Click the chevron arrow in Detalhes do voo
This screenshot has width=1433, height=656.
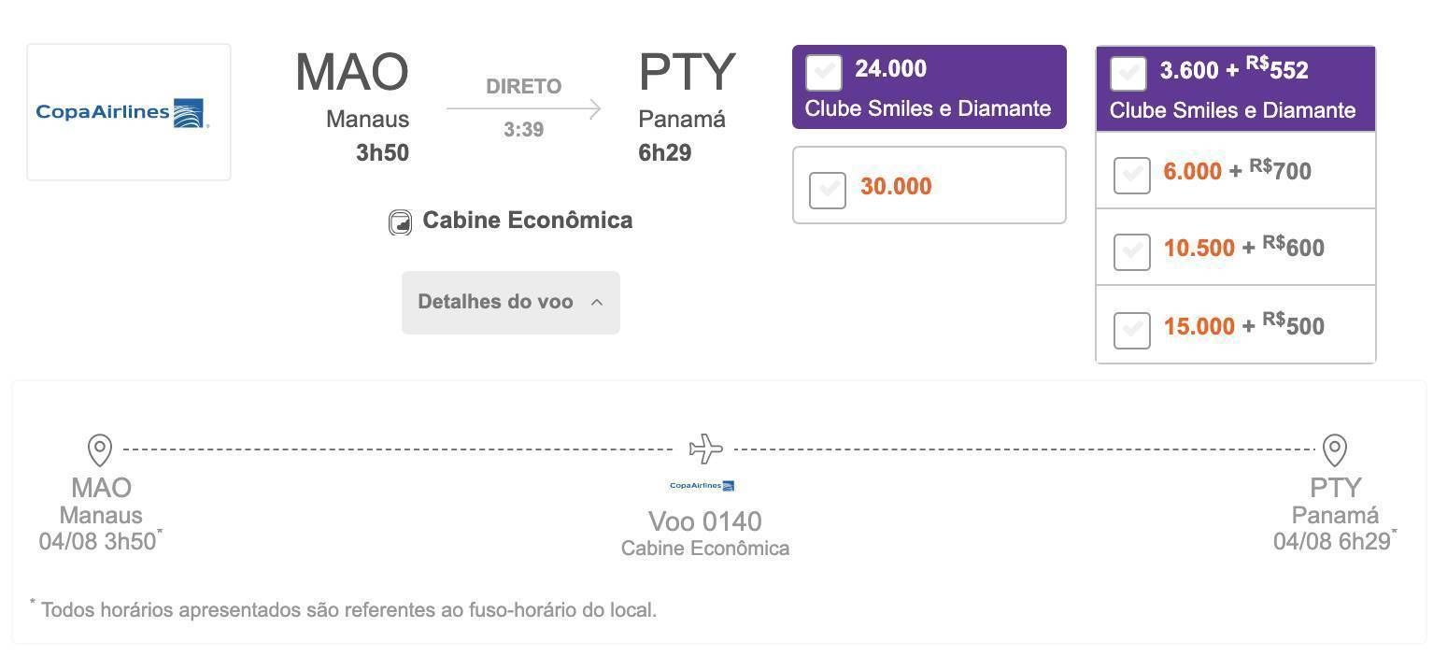coord(597,303)
